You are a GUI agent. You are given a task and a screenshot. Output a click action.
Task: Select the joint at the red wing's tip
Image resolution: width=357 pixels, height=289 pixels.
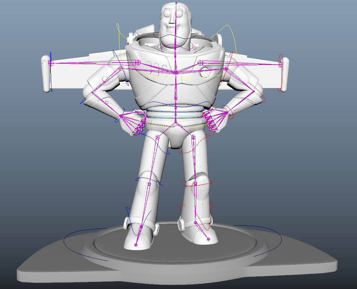click(x=280, y=64)
